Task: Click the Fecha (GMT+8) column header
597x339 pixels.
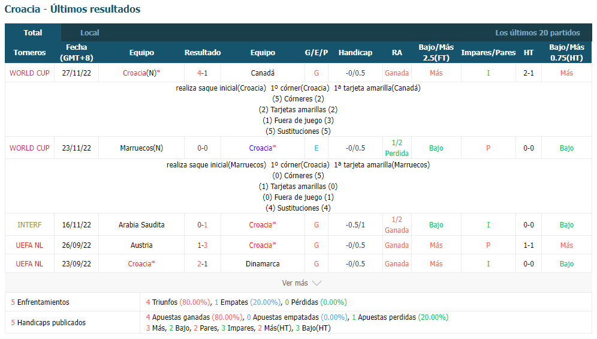Action: (x=77, y=53)
